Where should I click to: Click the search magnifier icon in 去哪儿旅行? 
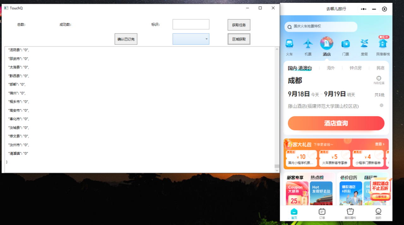[x=289, y=27]
